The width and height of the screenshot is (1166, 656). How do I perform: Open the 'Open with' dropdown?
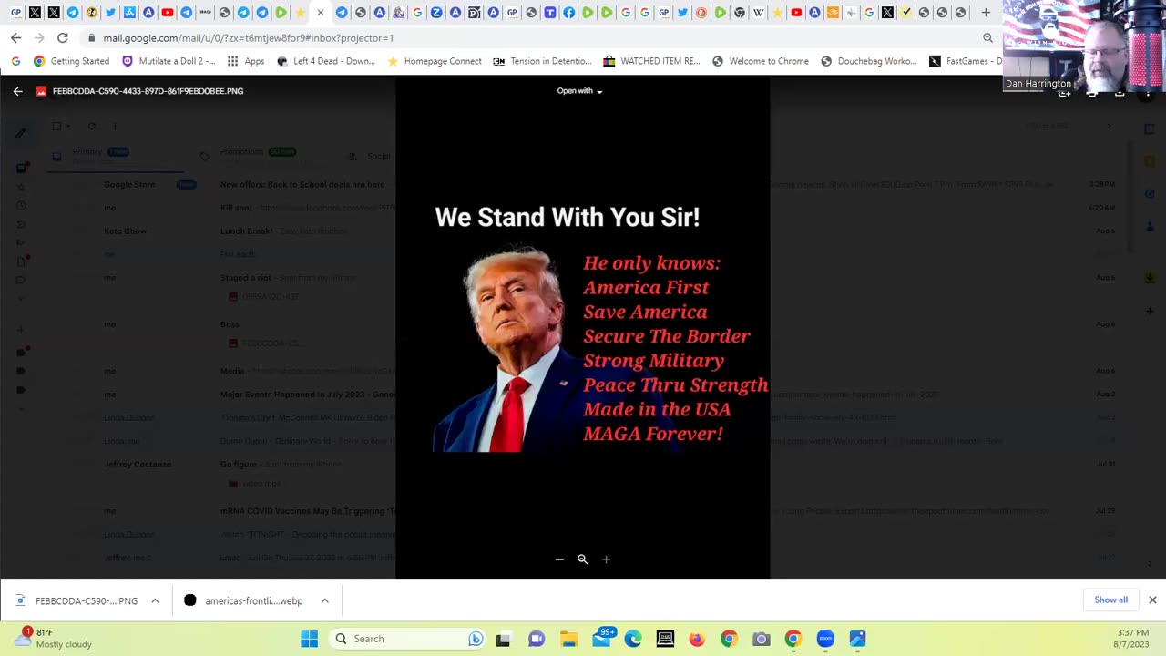[580, 91]
